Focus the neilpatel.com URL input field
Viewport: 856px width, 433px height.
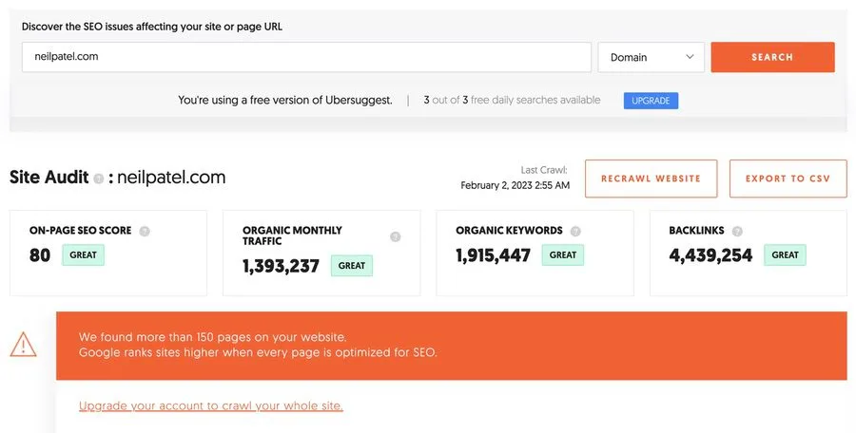tap(306, 57)
